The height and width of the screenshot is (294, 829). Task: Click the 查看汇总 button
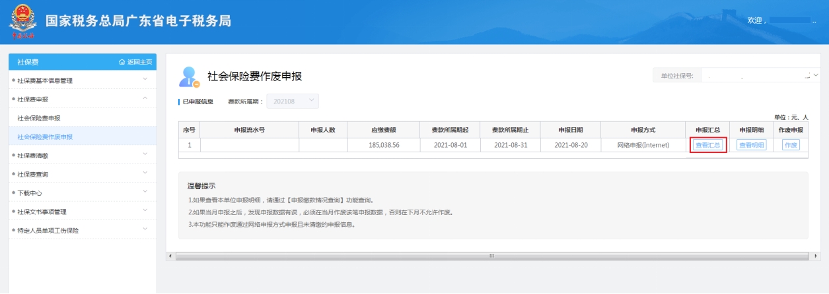pyautogui.click(x=707, y=145)
